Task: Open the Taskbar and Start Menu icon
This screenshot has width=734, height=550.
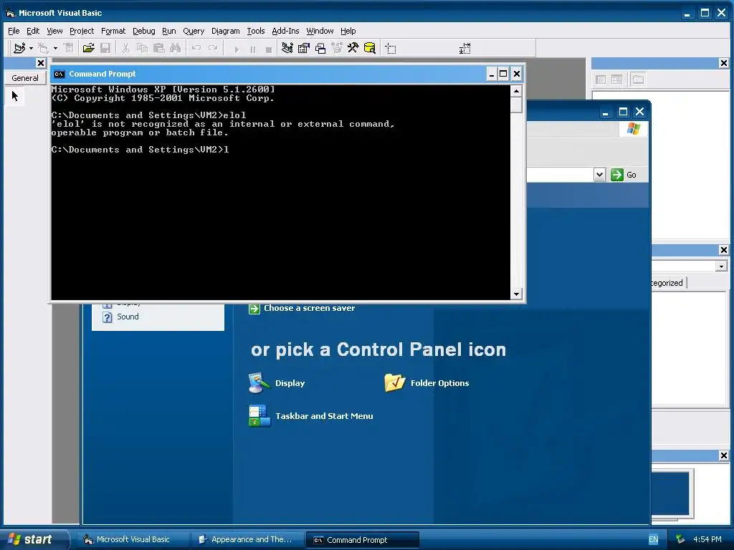Action: (310, 416)
